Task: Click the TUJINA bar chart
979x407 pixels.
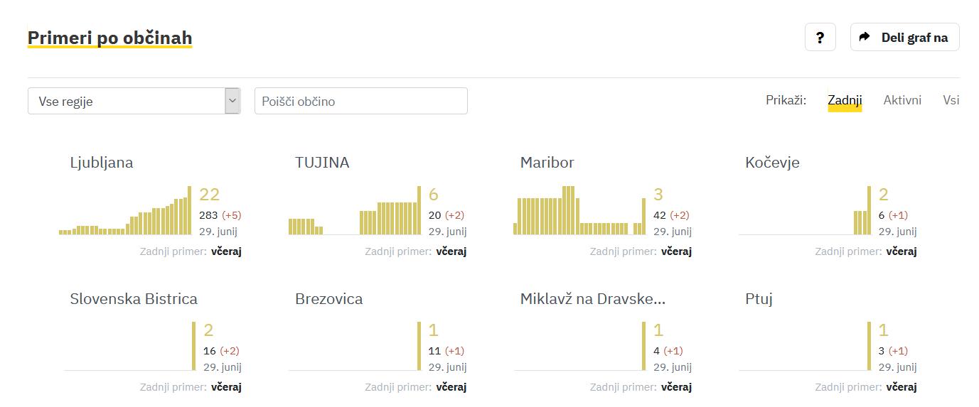Action: (x=354, y=211)
